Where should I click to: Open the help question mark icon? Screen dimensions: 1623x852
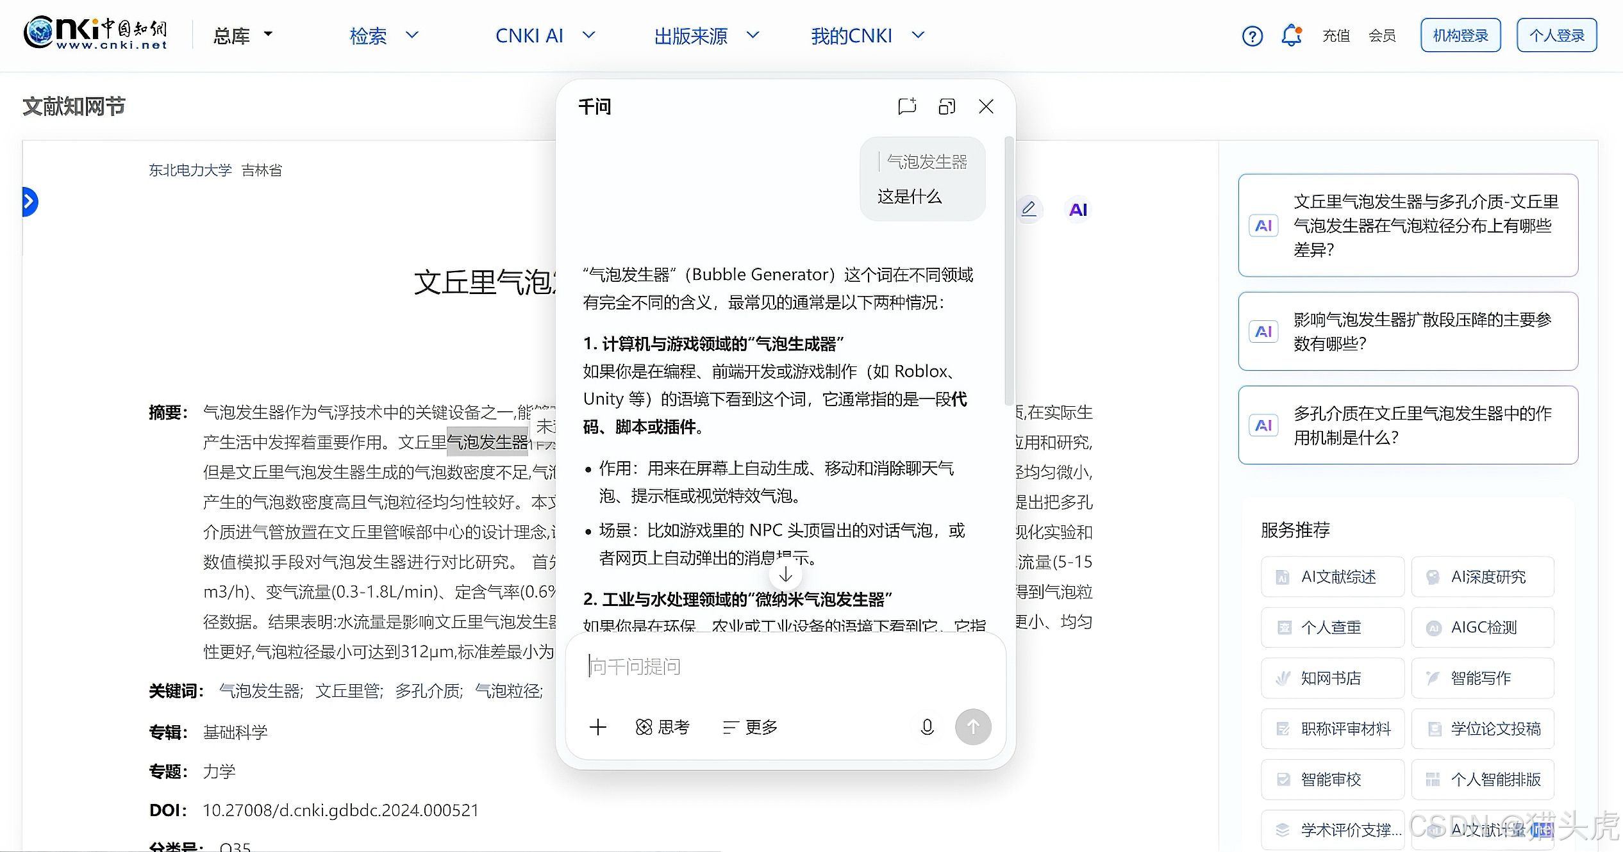click(x=1252, y=36)
